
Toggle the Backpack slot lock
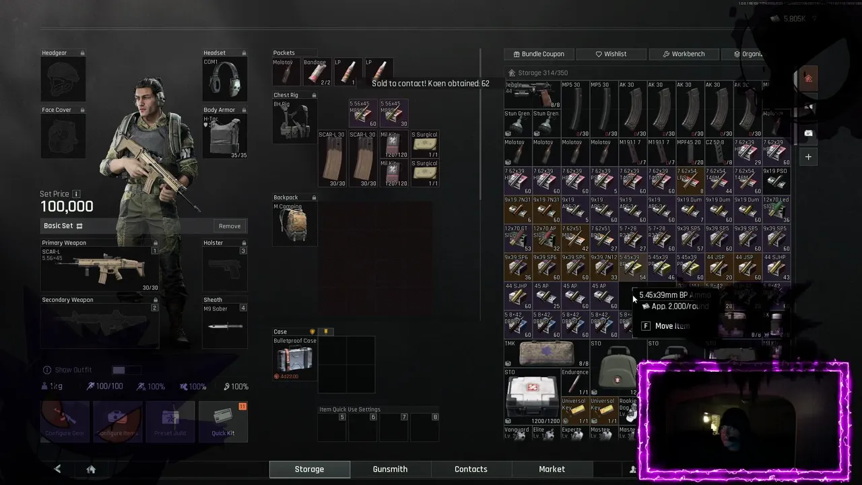pyautogui.click(x=313, y=197)
